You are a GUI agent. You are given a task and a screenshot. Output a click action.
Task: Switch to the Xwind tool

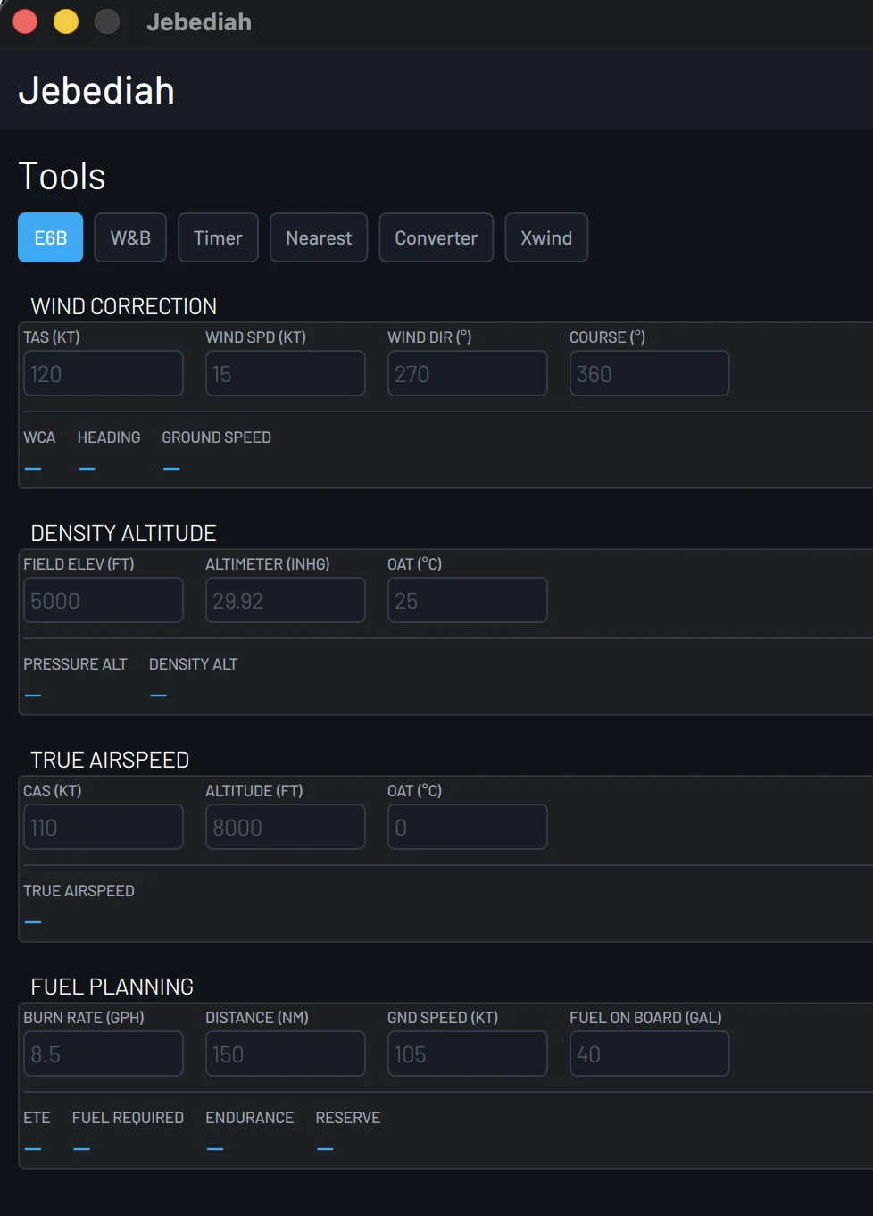[546, 237]
